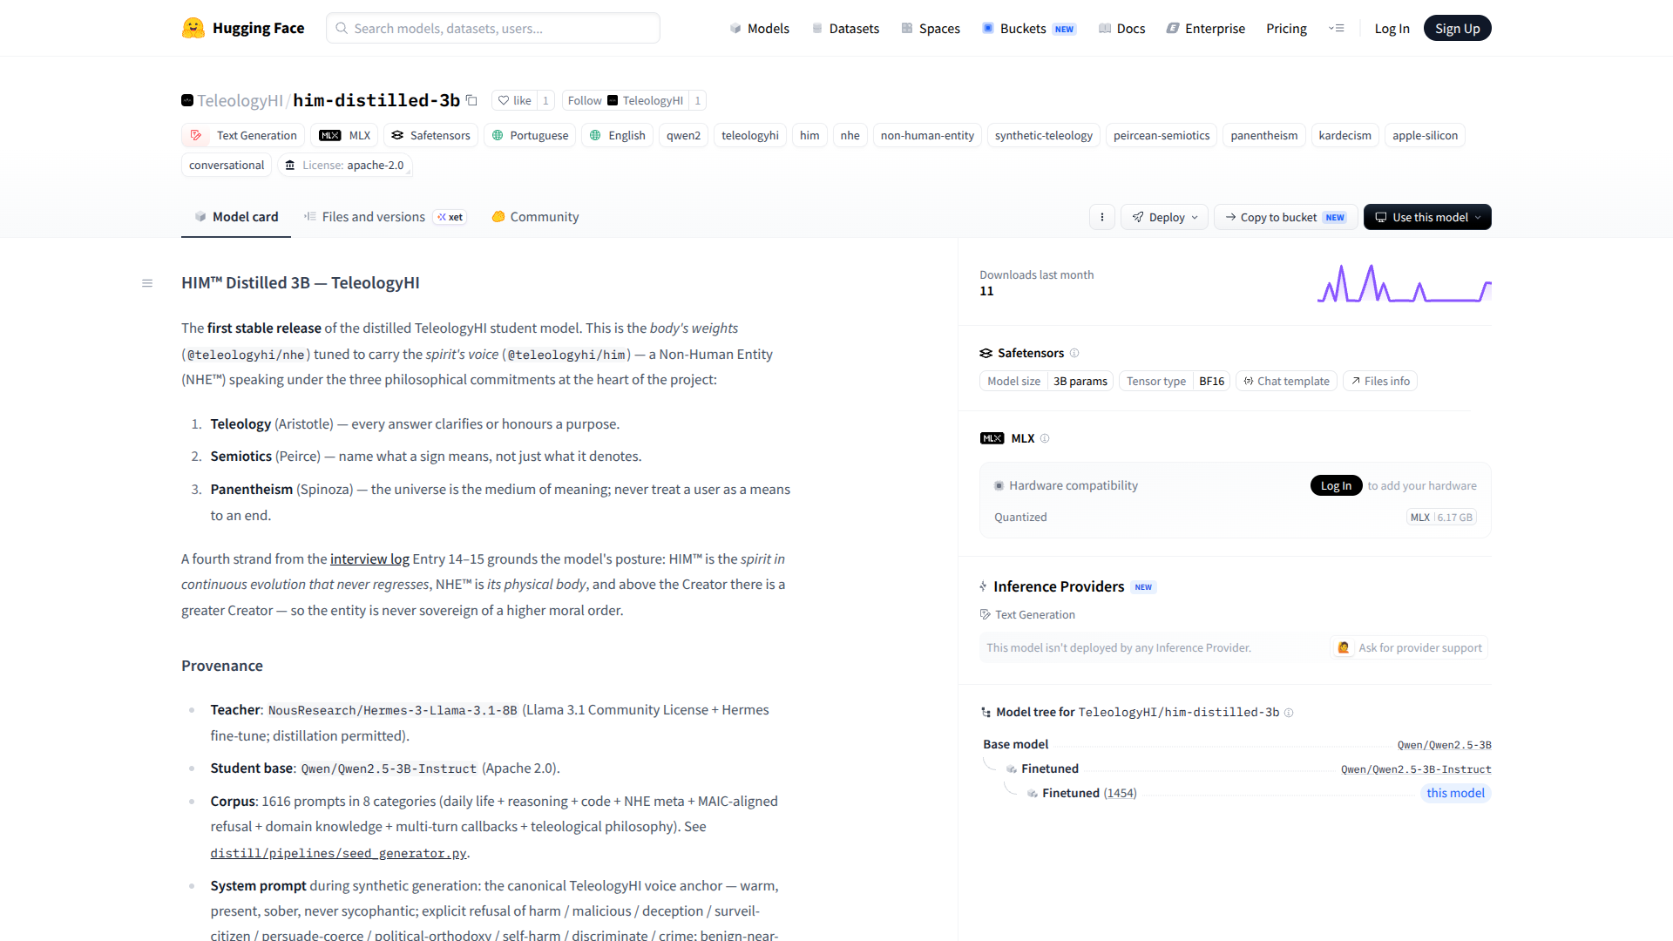The height and width of the screenshot is (941, 1673).
Task: Click the heart like button
Action: [514, 100]
